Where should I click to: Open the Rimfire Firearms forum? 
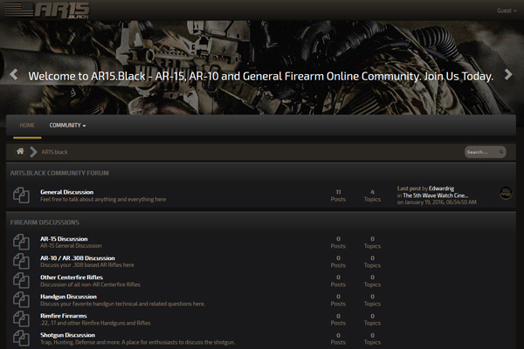(x=64, y=316)
